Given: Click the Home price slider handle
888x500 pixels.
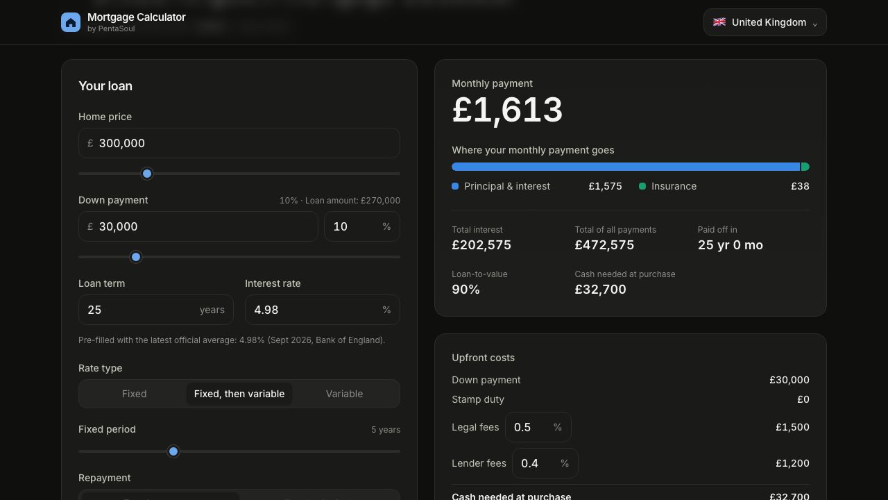Looking at the screenshot, I should coord(146,174).
